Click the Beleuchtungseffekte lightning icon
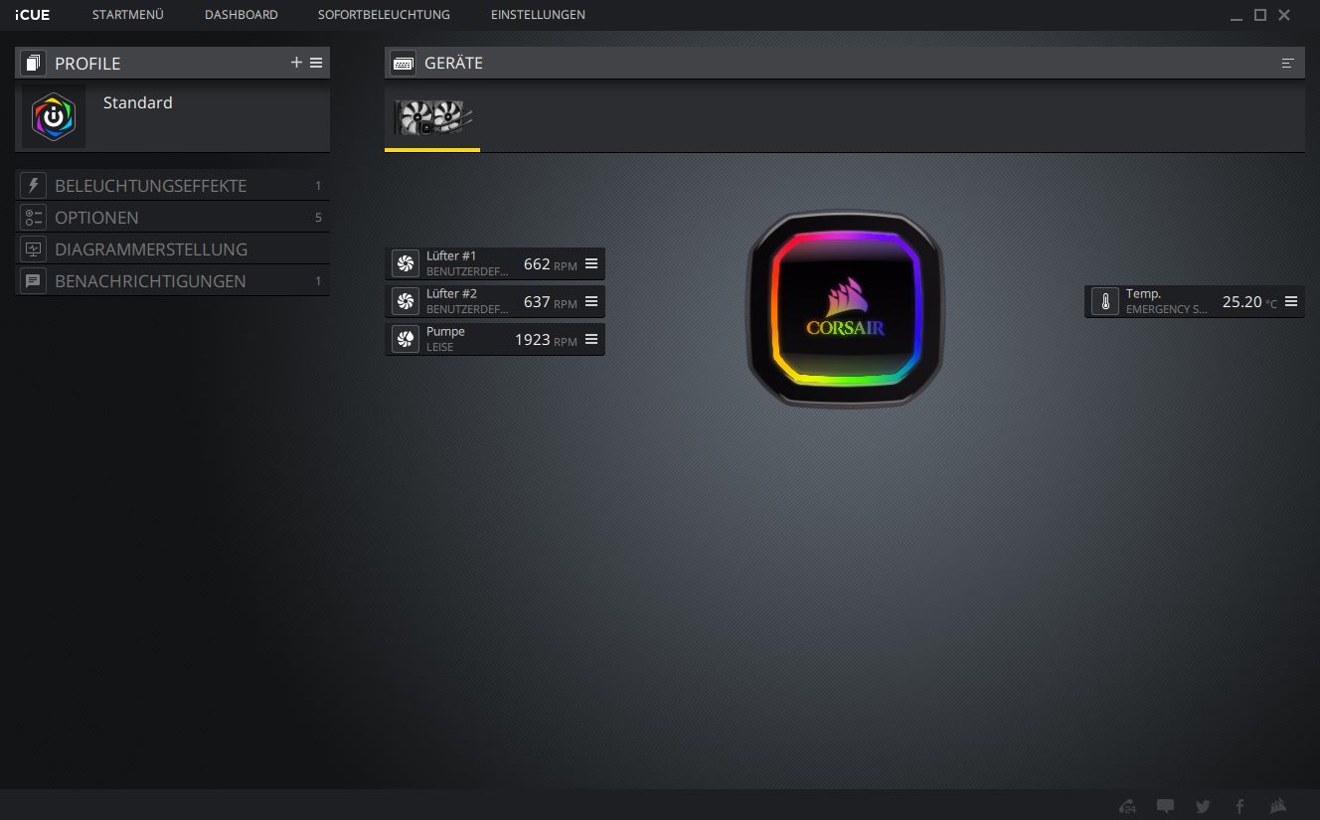This screenshot has height=820, width=1320. pos(33,186)
